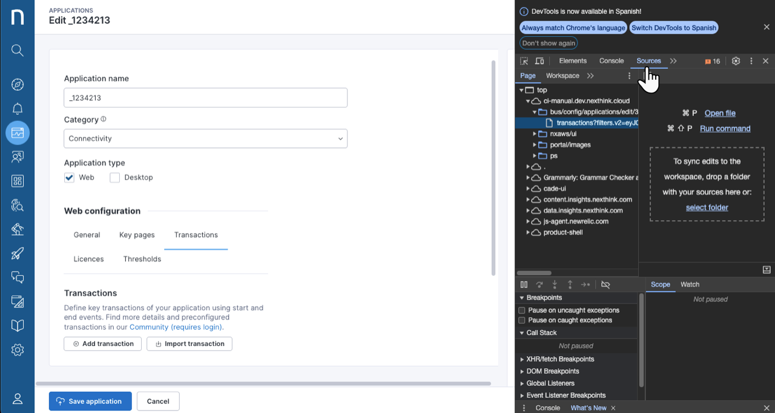Click the pause script execution button

coord(524,285)
